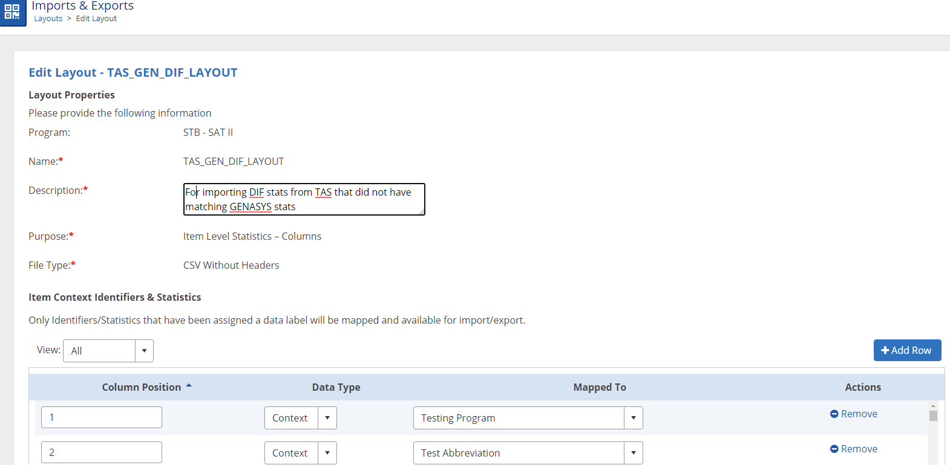Click minus icon beside Test Abbreviation Remove
Viewport: 950px width, 465px height.
(x=834, y=449)
